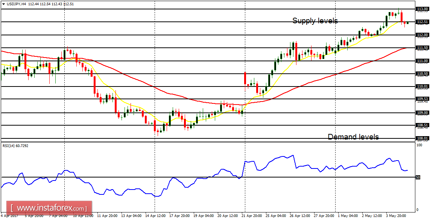Click the RSI(14) 60.7292 indicator label
The height and width of the screenshot is (220, 430).
[15, 146]
